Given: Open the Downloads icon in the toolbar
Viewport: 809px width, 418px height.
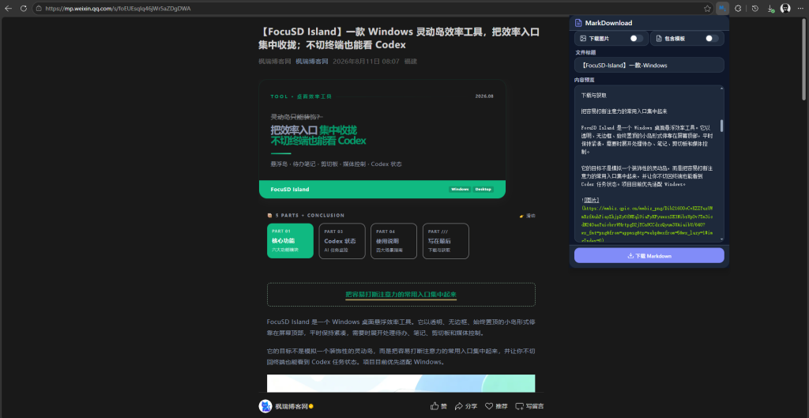Looking at the screenshot, I should pos(770,8).
